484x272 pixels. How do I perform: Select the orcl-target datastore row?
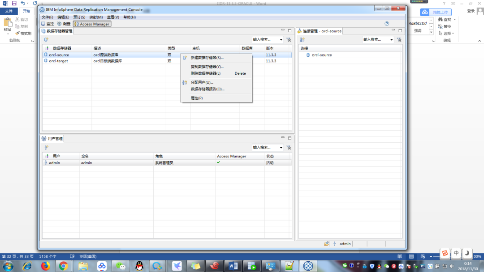point(167,61)
